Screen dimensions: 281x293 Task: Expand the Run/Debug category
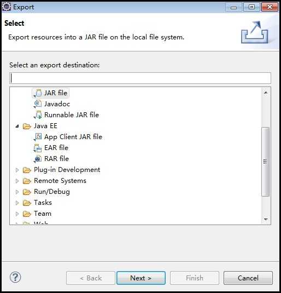tap(17, 192)
